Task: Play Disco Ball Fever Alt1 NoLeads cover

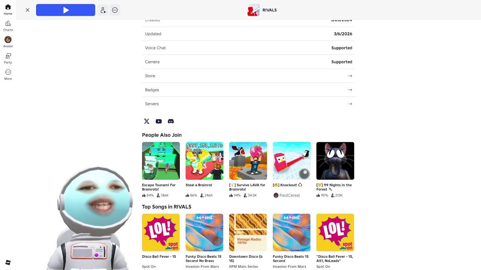Action: pos(335,232)
